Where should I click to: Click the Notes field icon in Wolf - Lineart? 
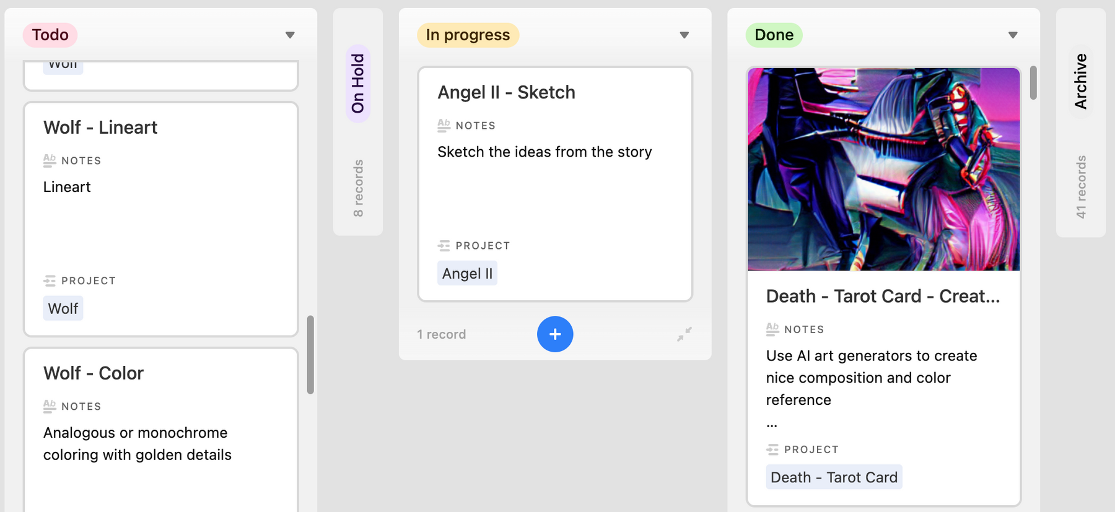pyautogui.click(x=50, y=160)
